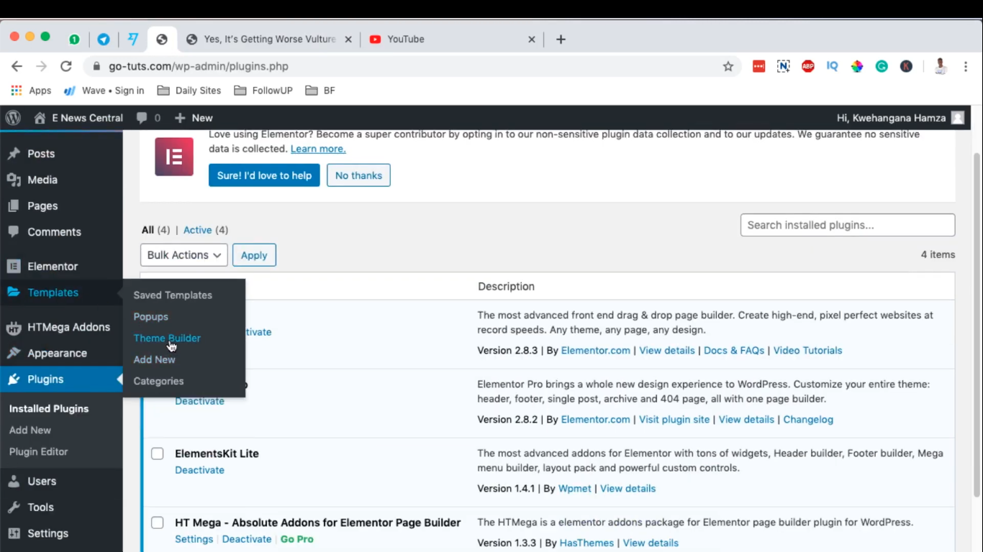Screen dimensions: 983x552
Task: Open the Apps grid in the bookmarks bar
Action: (31, 91)
